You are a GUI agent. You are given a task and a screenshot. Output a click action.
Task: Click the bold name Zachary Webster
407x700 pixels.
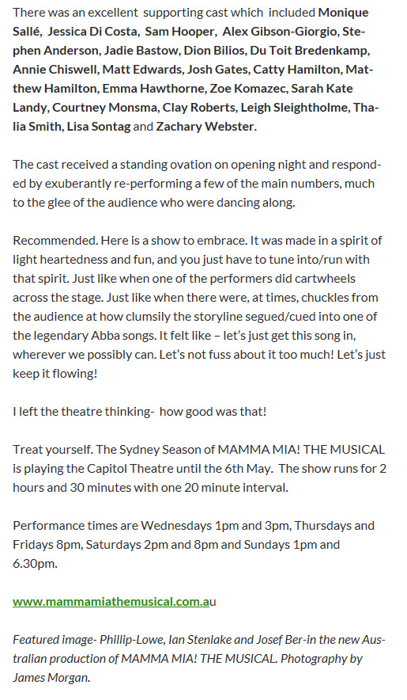(x=205, y=127)
